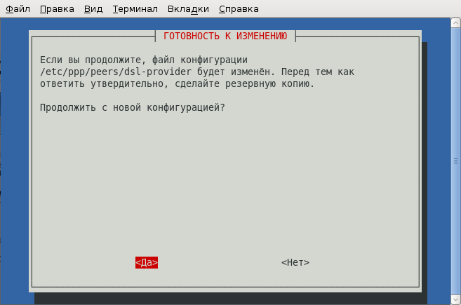Click the scrollbar down arrow
The width and height of the screenshot is (461, 305).
[x=455, y=299]
